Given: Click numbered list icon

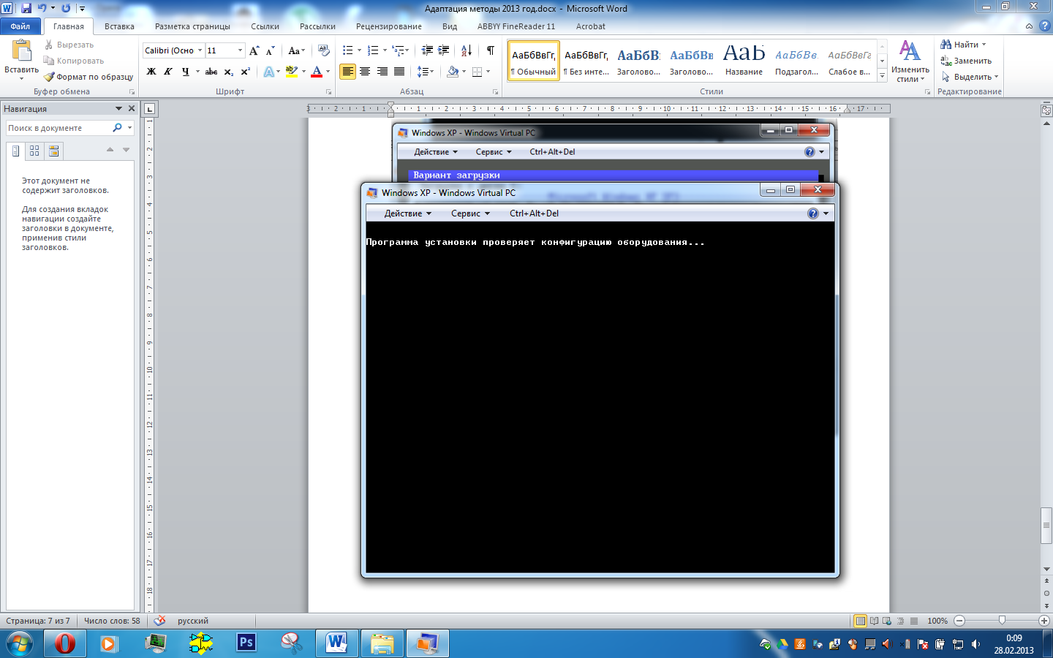Looking at the screenshot, I should (x=372, y=50).
